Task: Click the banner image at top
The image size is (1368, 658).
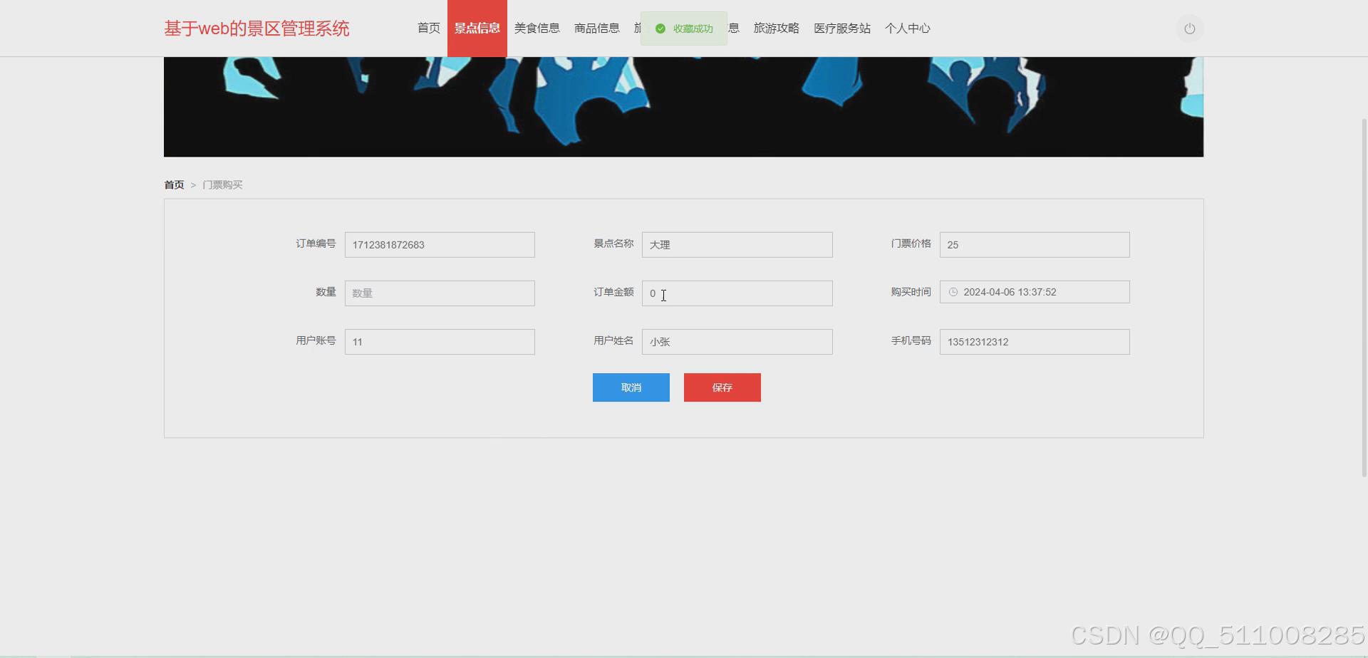Action: coord(683,107)
